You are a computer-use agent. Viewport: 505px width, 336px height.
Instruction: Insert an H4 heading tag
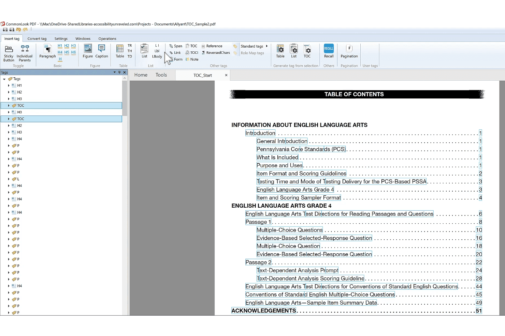click(x=60, y=52)
